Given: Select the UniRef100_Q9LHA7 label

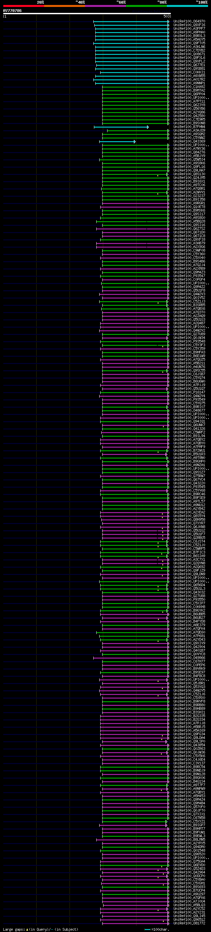Looking at the screenshot, I should coord(189,170).
